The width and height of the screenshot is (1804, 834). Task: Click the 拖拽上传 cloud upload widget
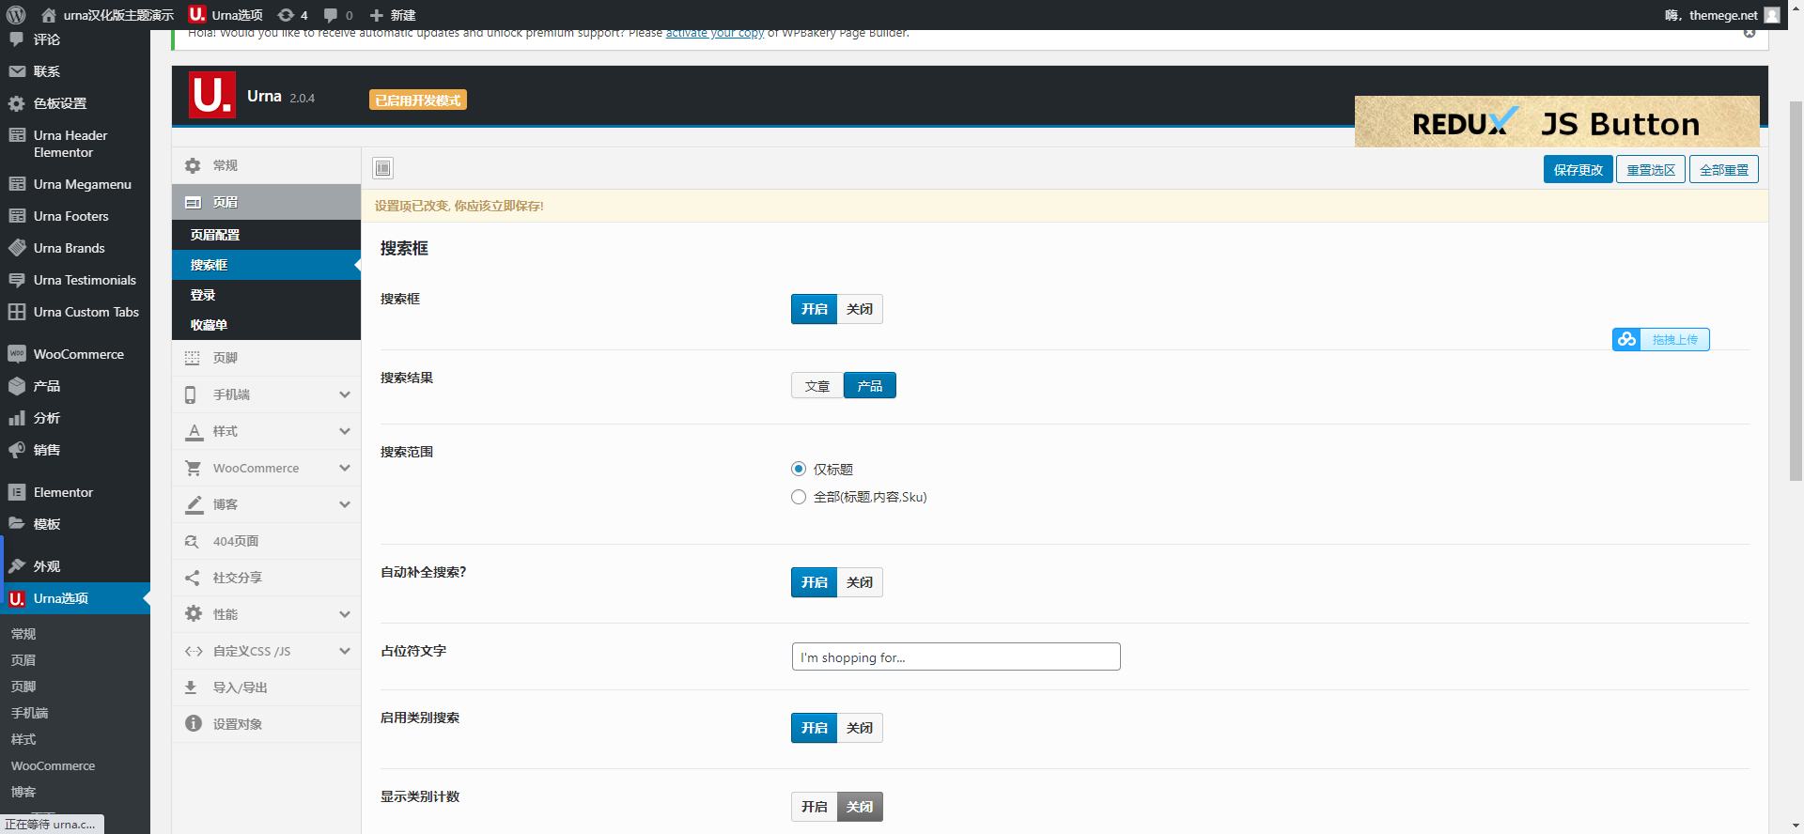[1660, 339]
